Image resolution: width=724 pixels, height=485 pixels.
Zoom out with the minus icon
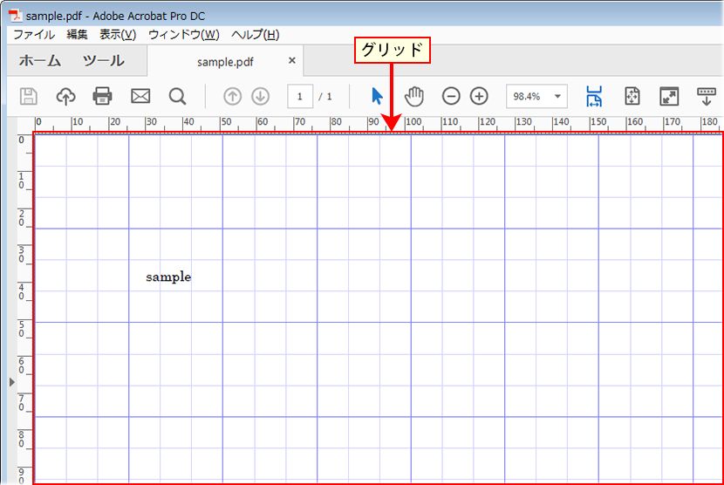[x=451, y=96]
